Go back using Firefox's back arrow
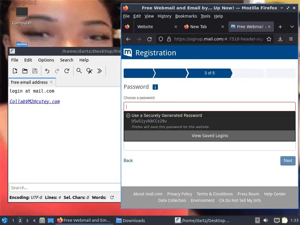 pyautogui.click(x=128, y=39)
